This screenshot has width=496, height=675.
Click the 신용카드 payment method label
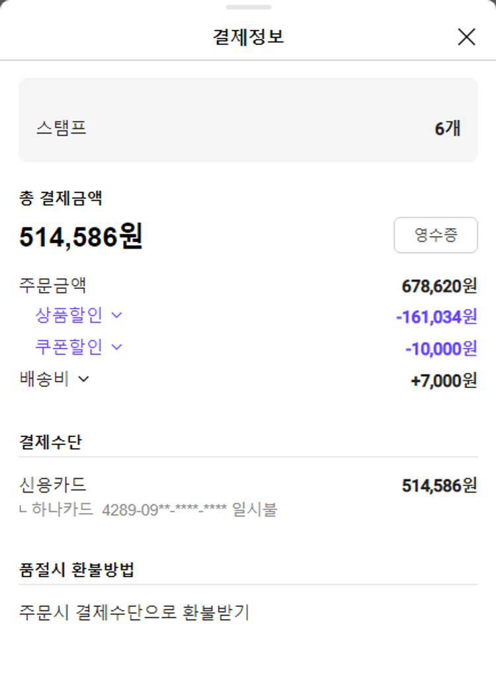point(53,485)
